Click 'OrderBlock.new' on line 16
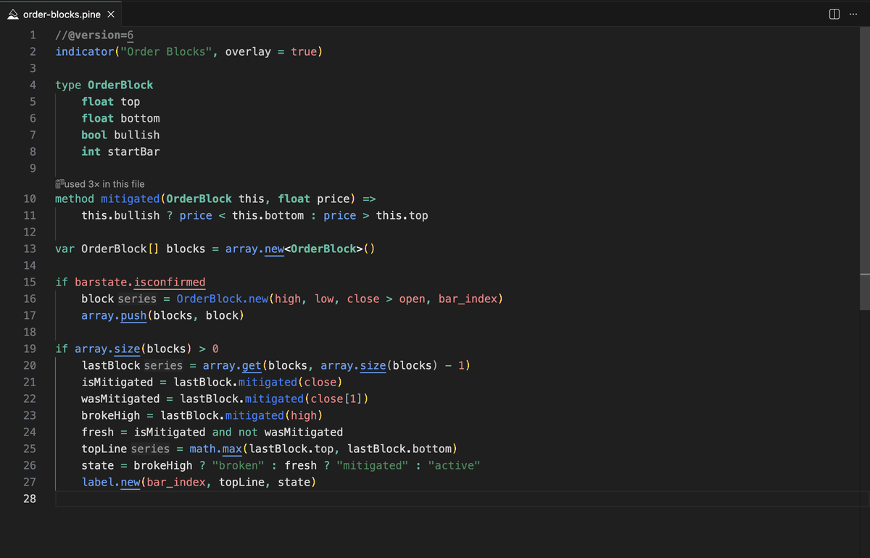 coord(222,299)
